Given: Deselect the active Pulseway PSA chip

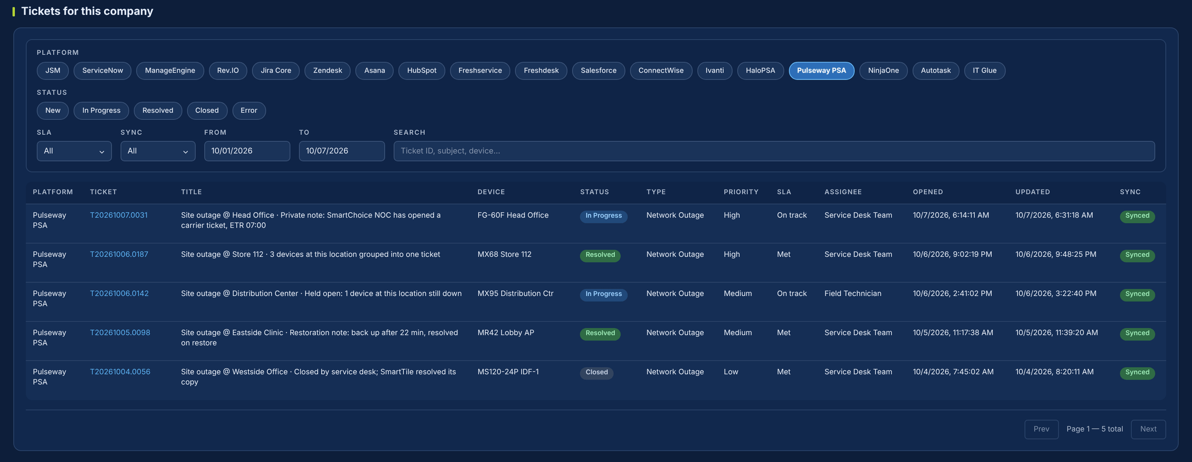Looking at the screenshot, I should point(821,71).
